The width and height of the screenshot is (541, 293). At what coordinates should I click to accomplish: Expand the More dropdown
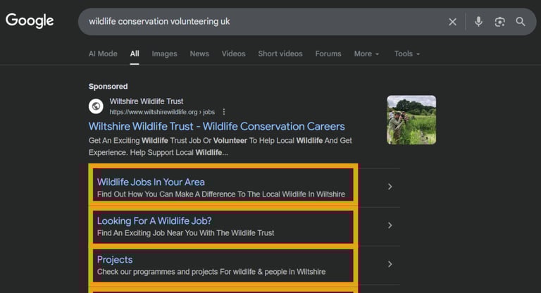366,54
